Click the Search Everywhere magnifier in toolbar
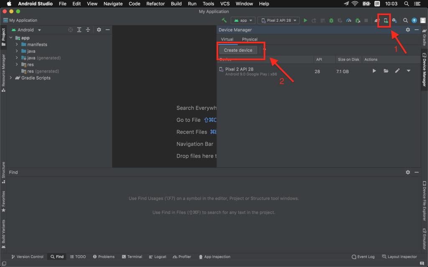 pyautogui.click(x=405, y=20)
